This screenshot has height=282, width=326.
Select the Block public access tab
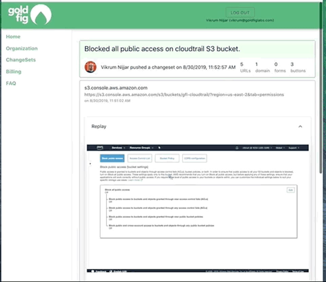tap(112, 158)
